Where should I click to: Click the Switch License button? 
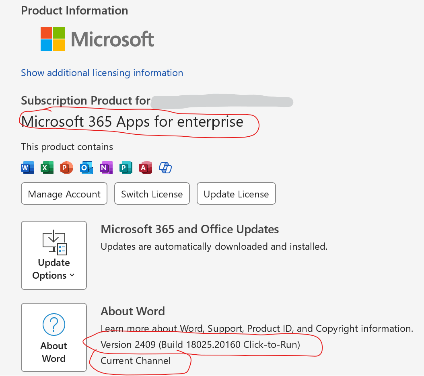coord(152,193)
